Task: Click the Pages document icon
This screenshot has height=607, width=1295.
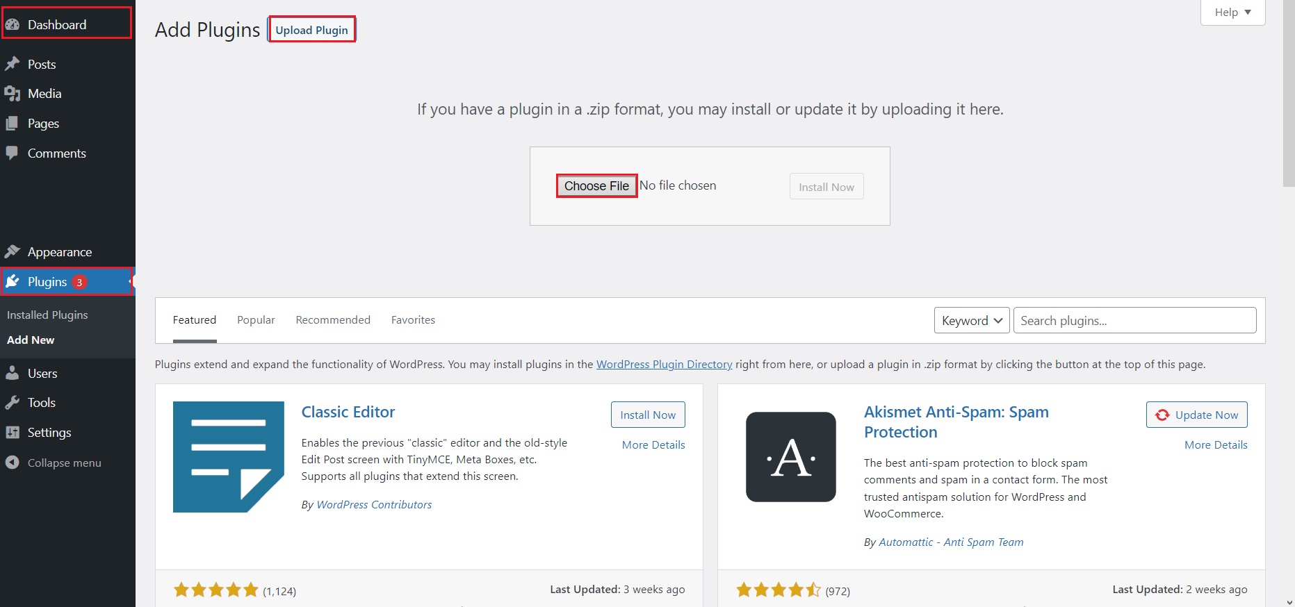Action: pos(13,124)
